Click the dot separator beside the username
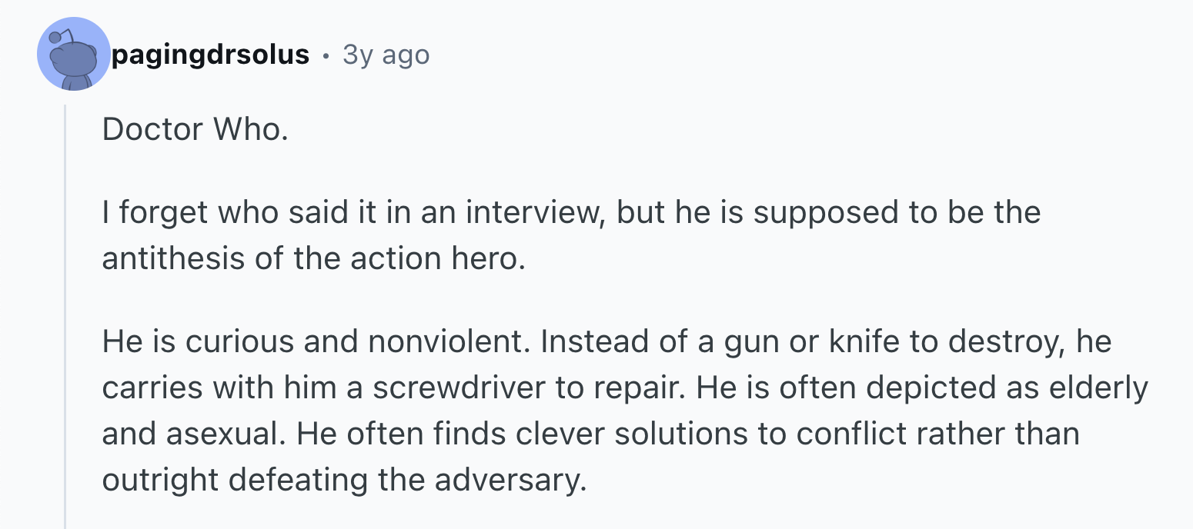 pos(326,55)
